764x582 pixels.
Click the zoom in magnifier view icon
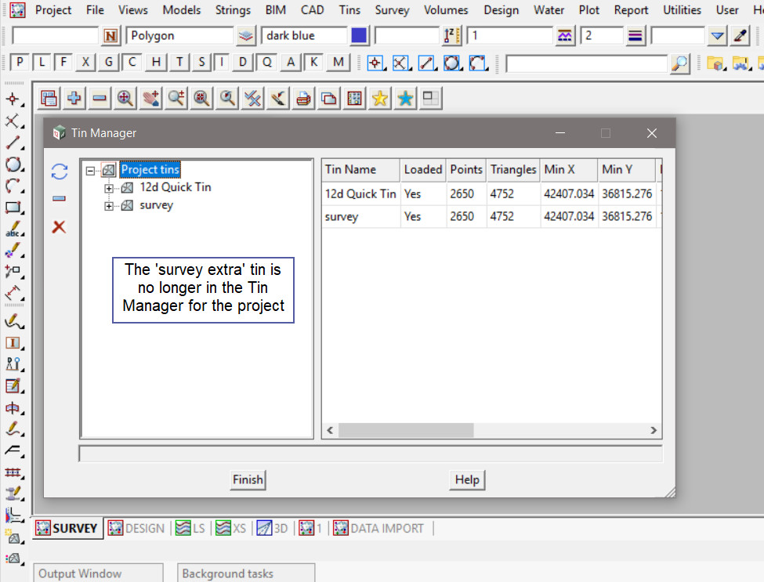click(x=176, y=99)
